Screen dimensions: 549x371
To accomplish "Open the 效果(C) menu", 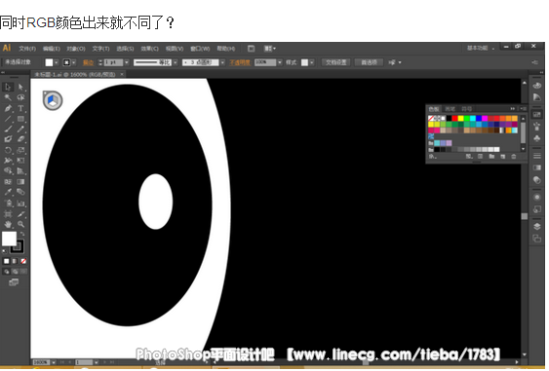I will coord(150,49).
